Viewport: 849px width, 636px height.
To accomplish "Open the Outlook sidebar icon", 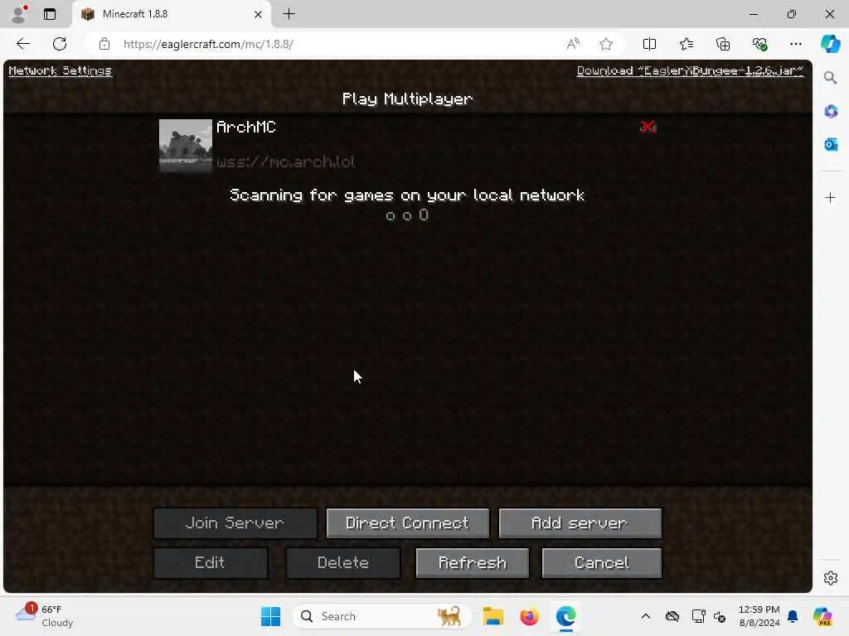I will [x=830, y=144].
